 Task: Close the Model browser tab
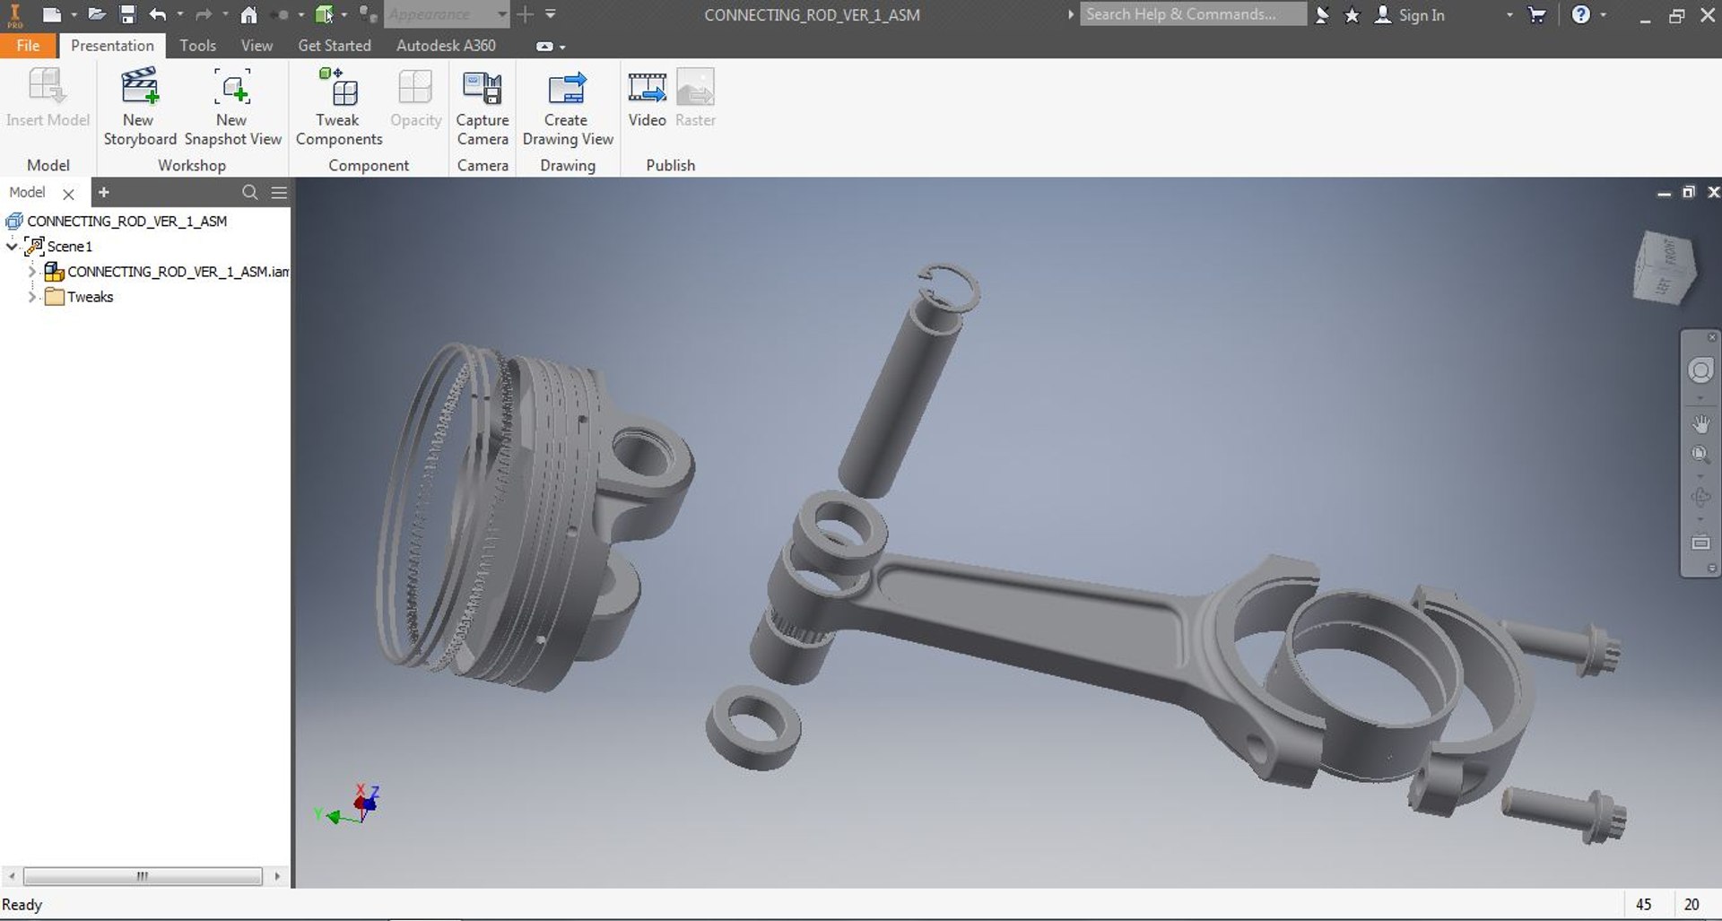68,193
